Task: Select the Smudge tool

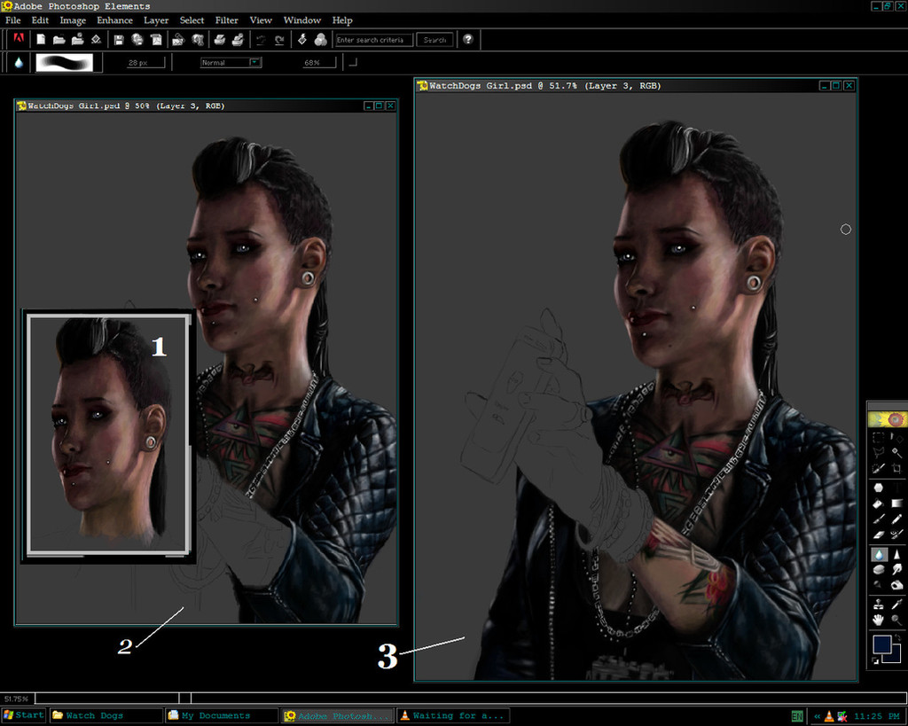Action: [896, 570]
